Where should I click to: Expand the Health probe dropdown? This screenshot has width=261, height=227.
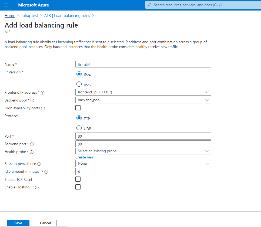pos(143,151)
